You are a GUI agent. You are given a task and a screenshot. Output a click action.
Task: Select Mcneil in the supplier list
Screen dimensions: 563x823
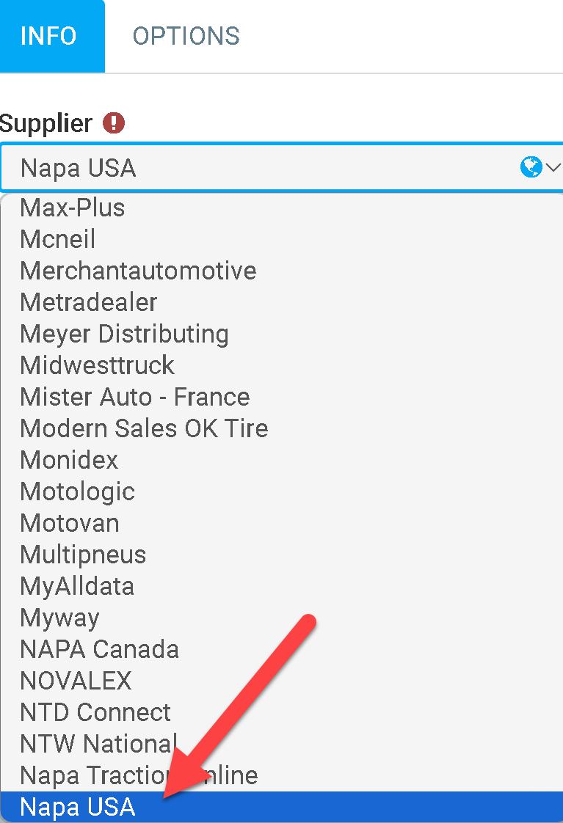58,239
